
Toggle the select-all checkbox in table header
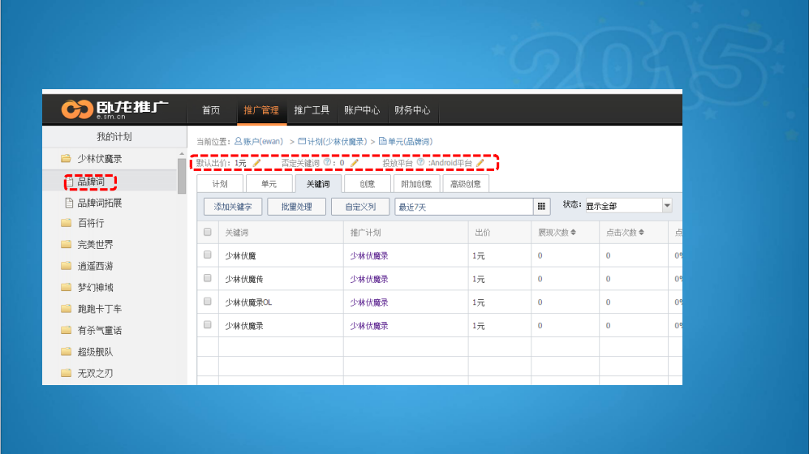[208, 233]
